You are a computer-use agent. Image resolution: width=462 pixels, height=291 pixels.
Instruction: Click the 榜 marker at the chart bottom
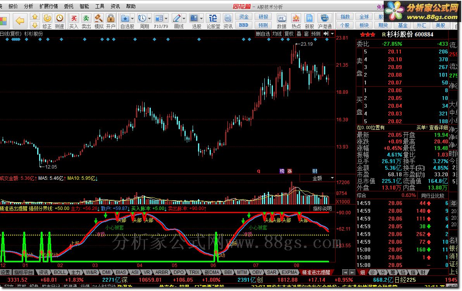(x=282, y=171)
